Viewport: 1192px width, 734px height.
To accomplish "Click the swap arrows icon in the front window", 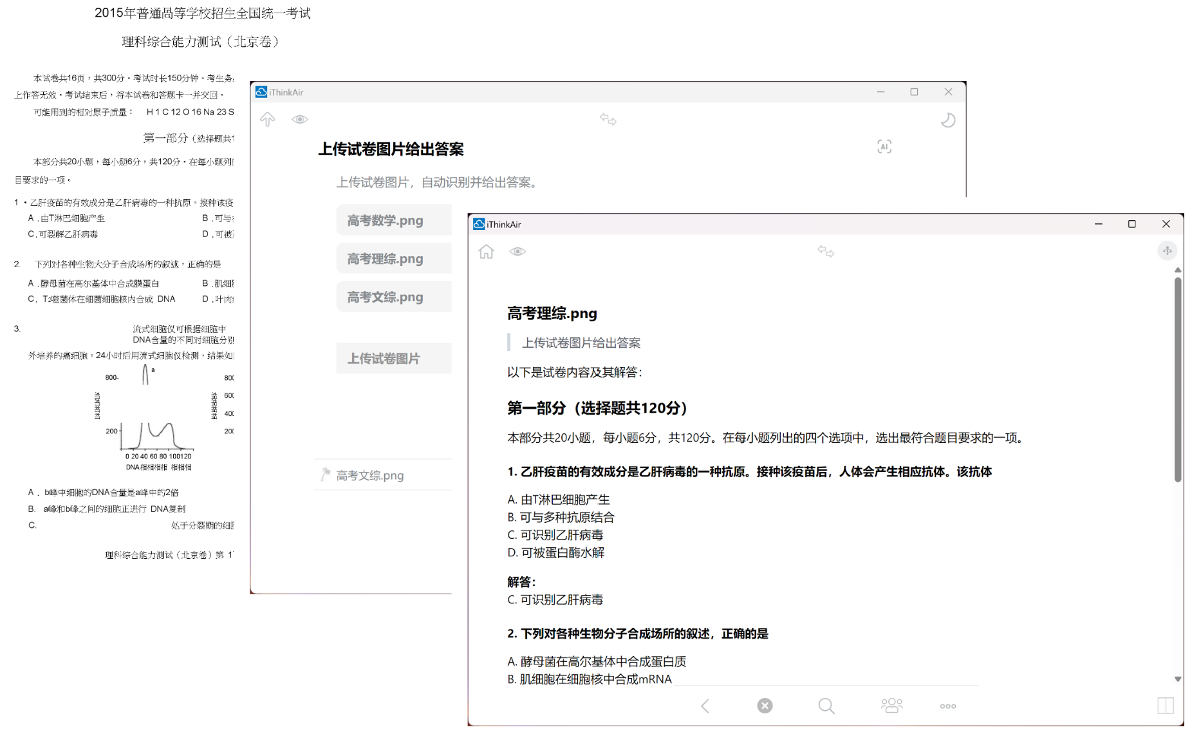I will click(825, 252).
